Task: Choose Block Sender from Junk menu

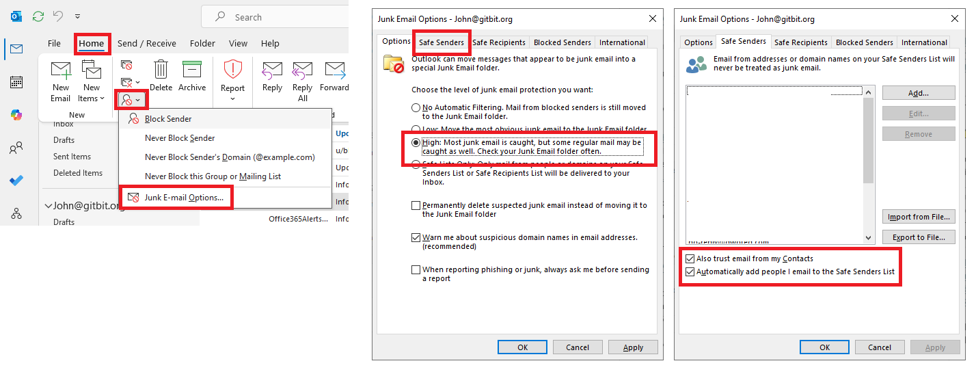Action: click(x=225, y=118)
